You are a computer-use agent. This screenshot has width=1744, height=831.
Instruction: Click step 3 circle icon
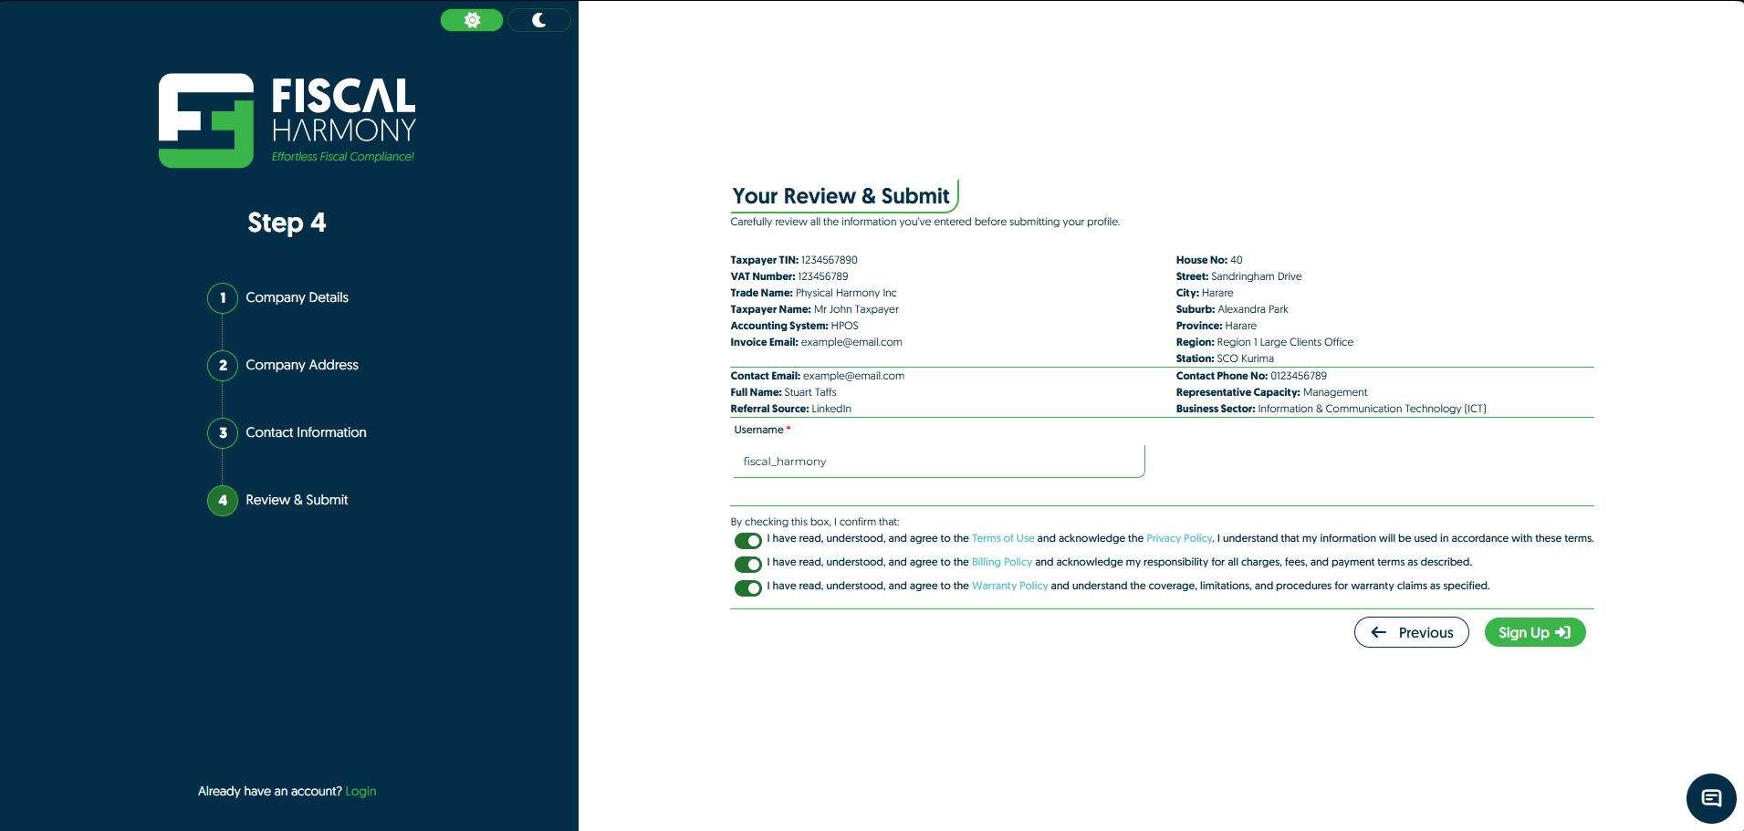(x=223, y=433)
